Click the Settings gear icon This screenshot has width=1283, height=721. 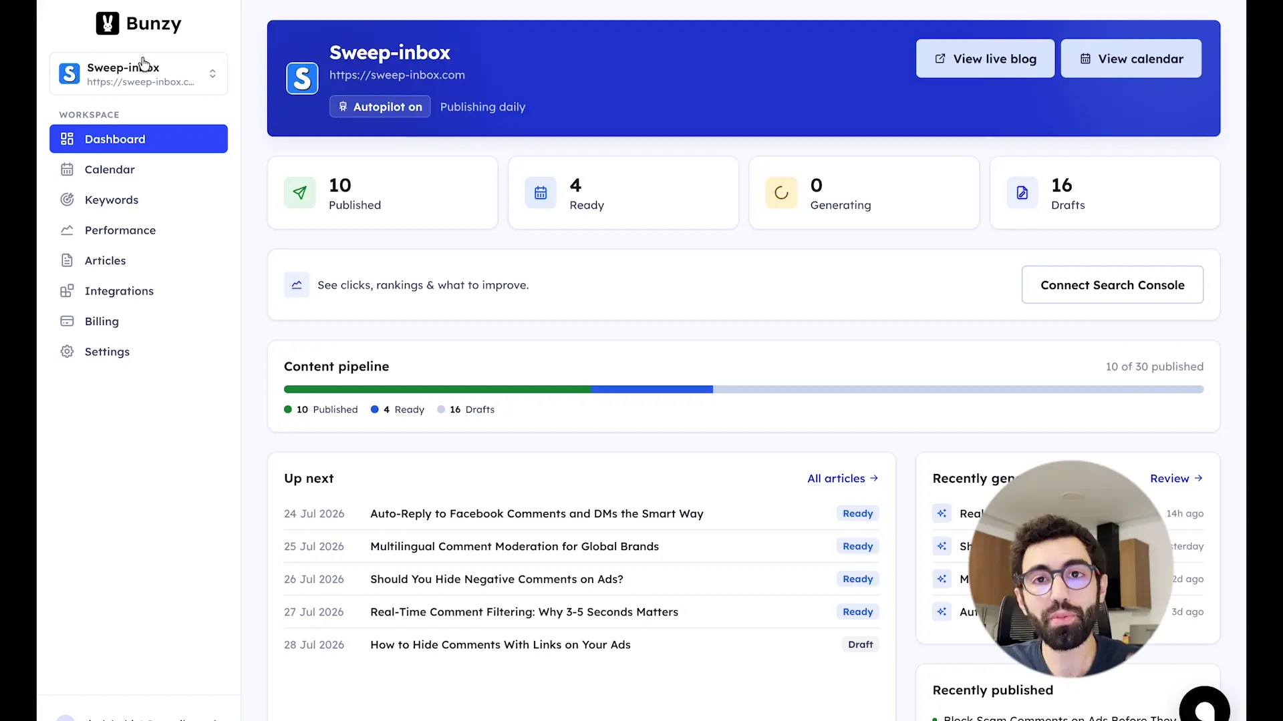(x=67, y=352)
